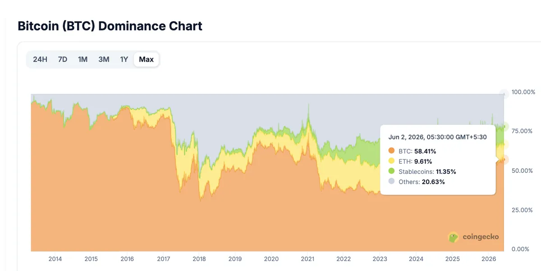Click the 2016 x-axis label
Screen dimensions: 541x271
(x=127, y=259)
